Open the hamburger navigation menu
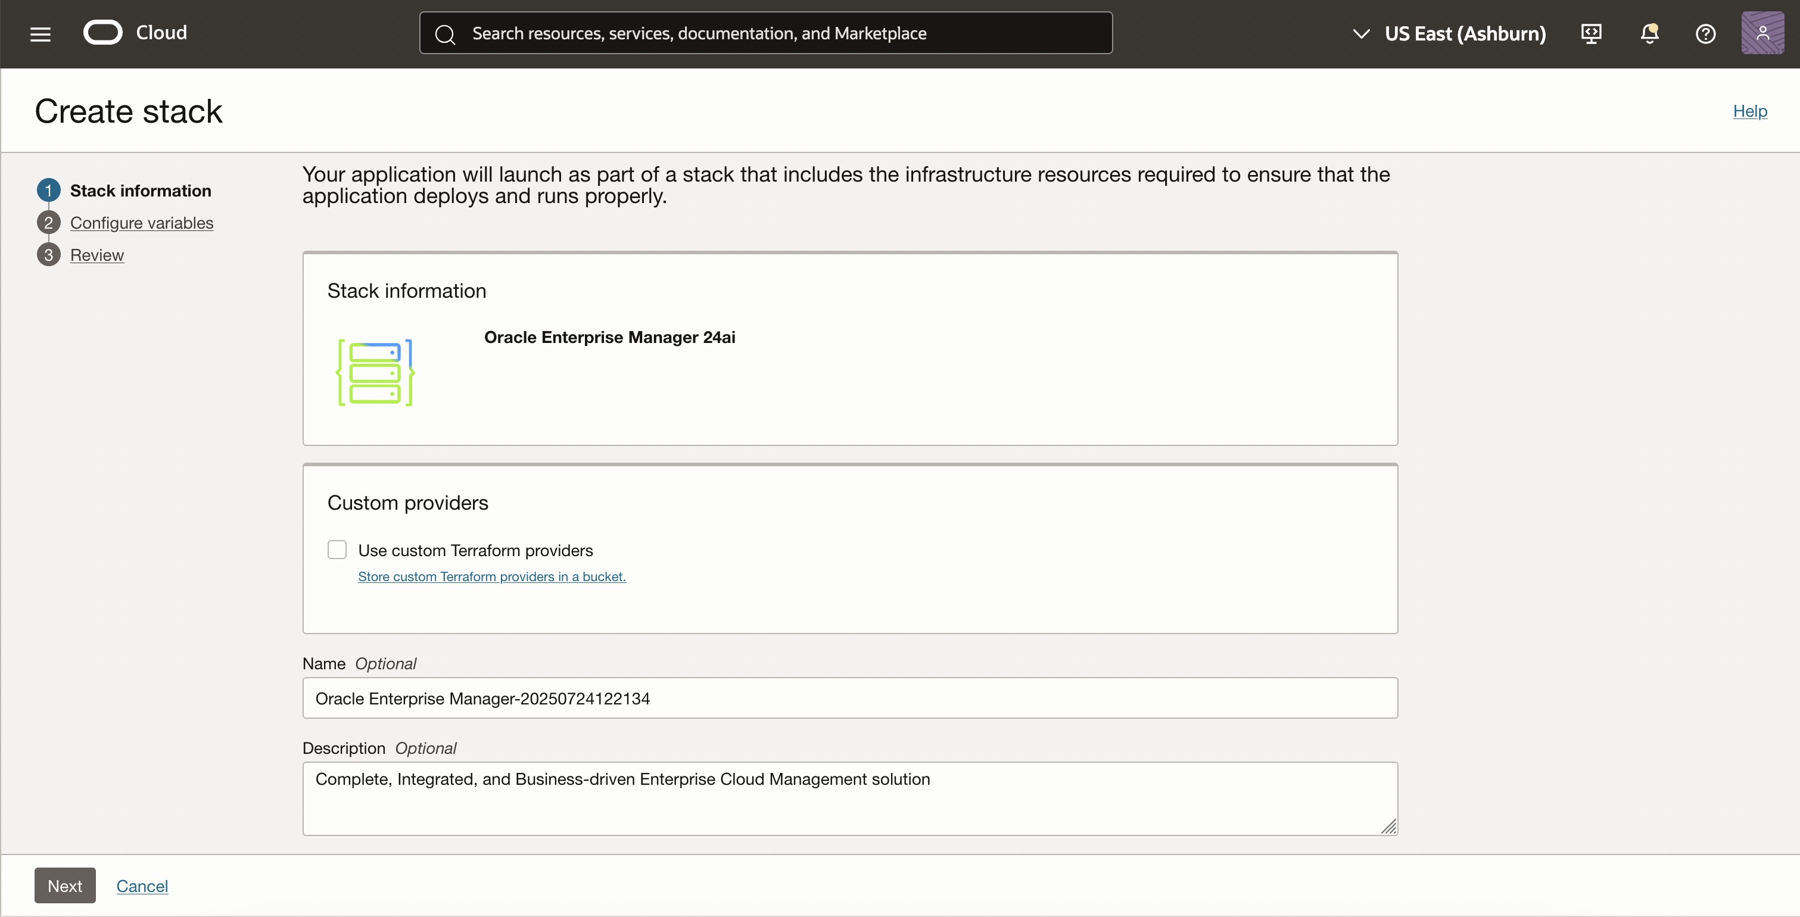The width and height of the screenshot is (1800, 917). coord(41,33)
